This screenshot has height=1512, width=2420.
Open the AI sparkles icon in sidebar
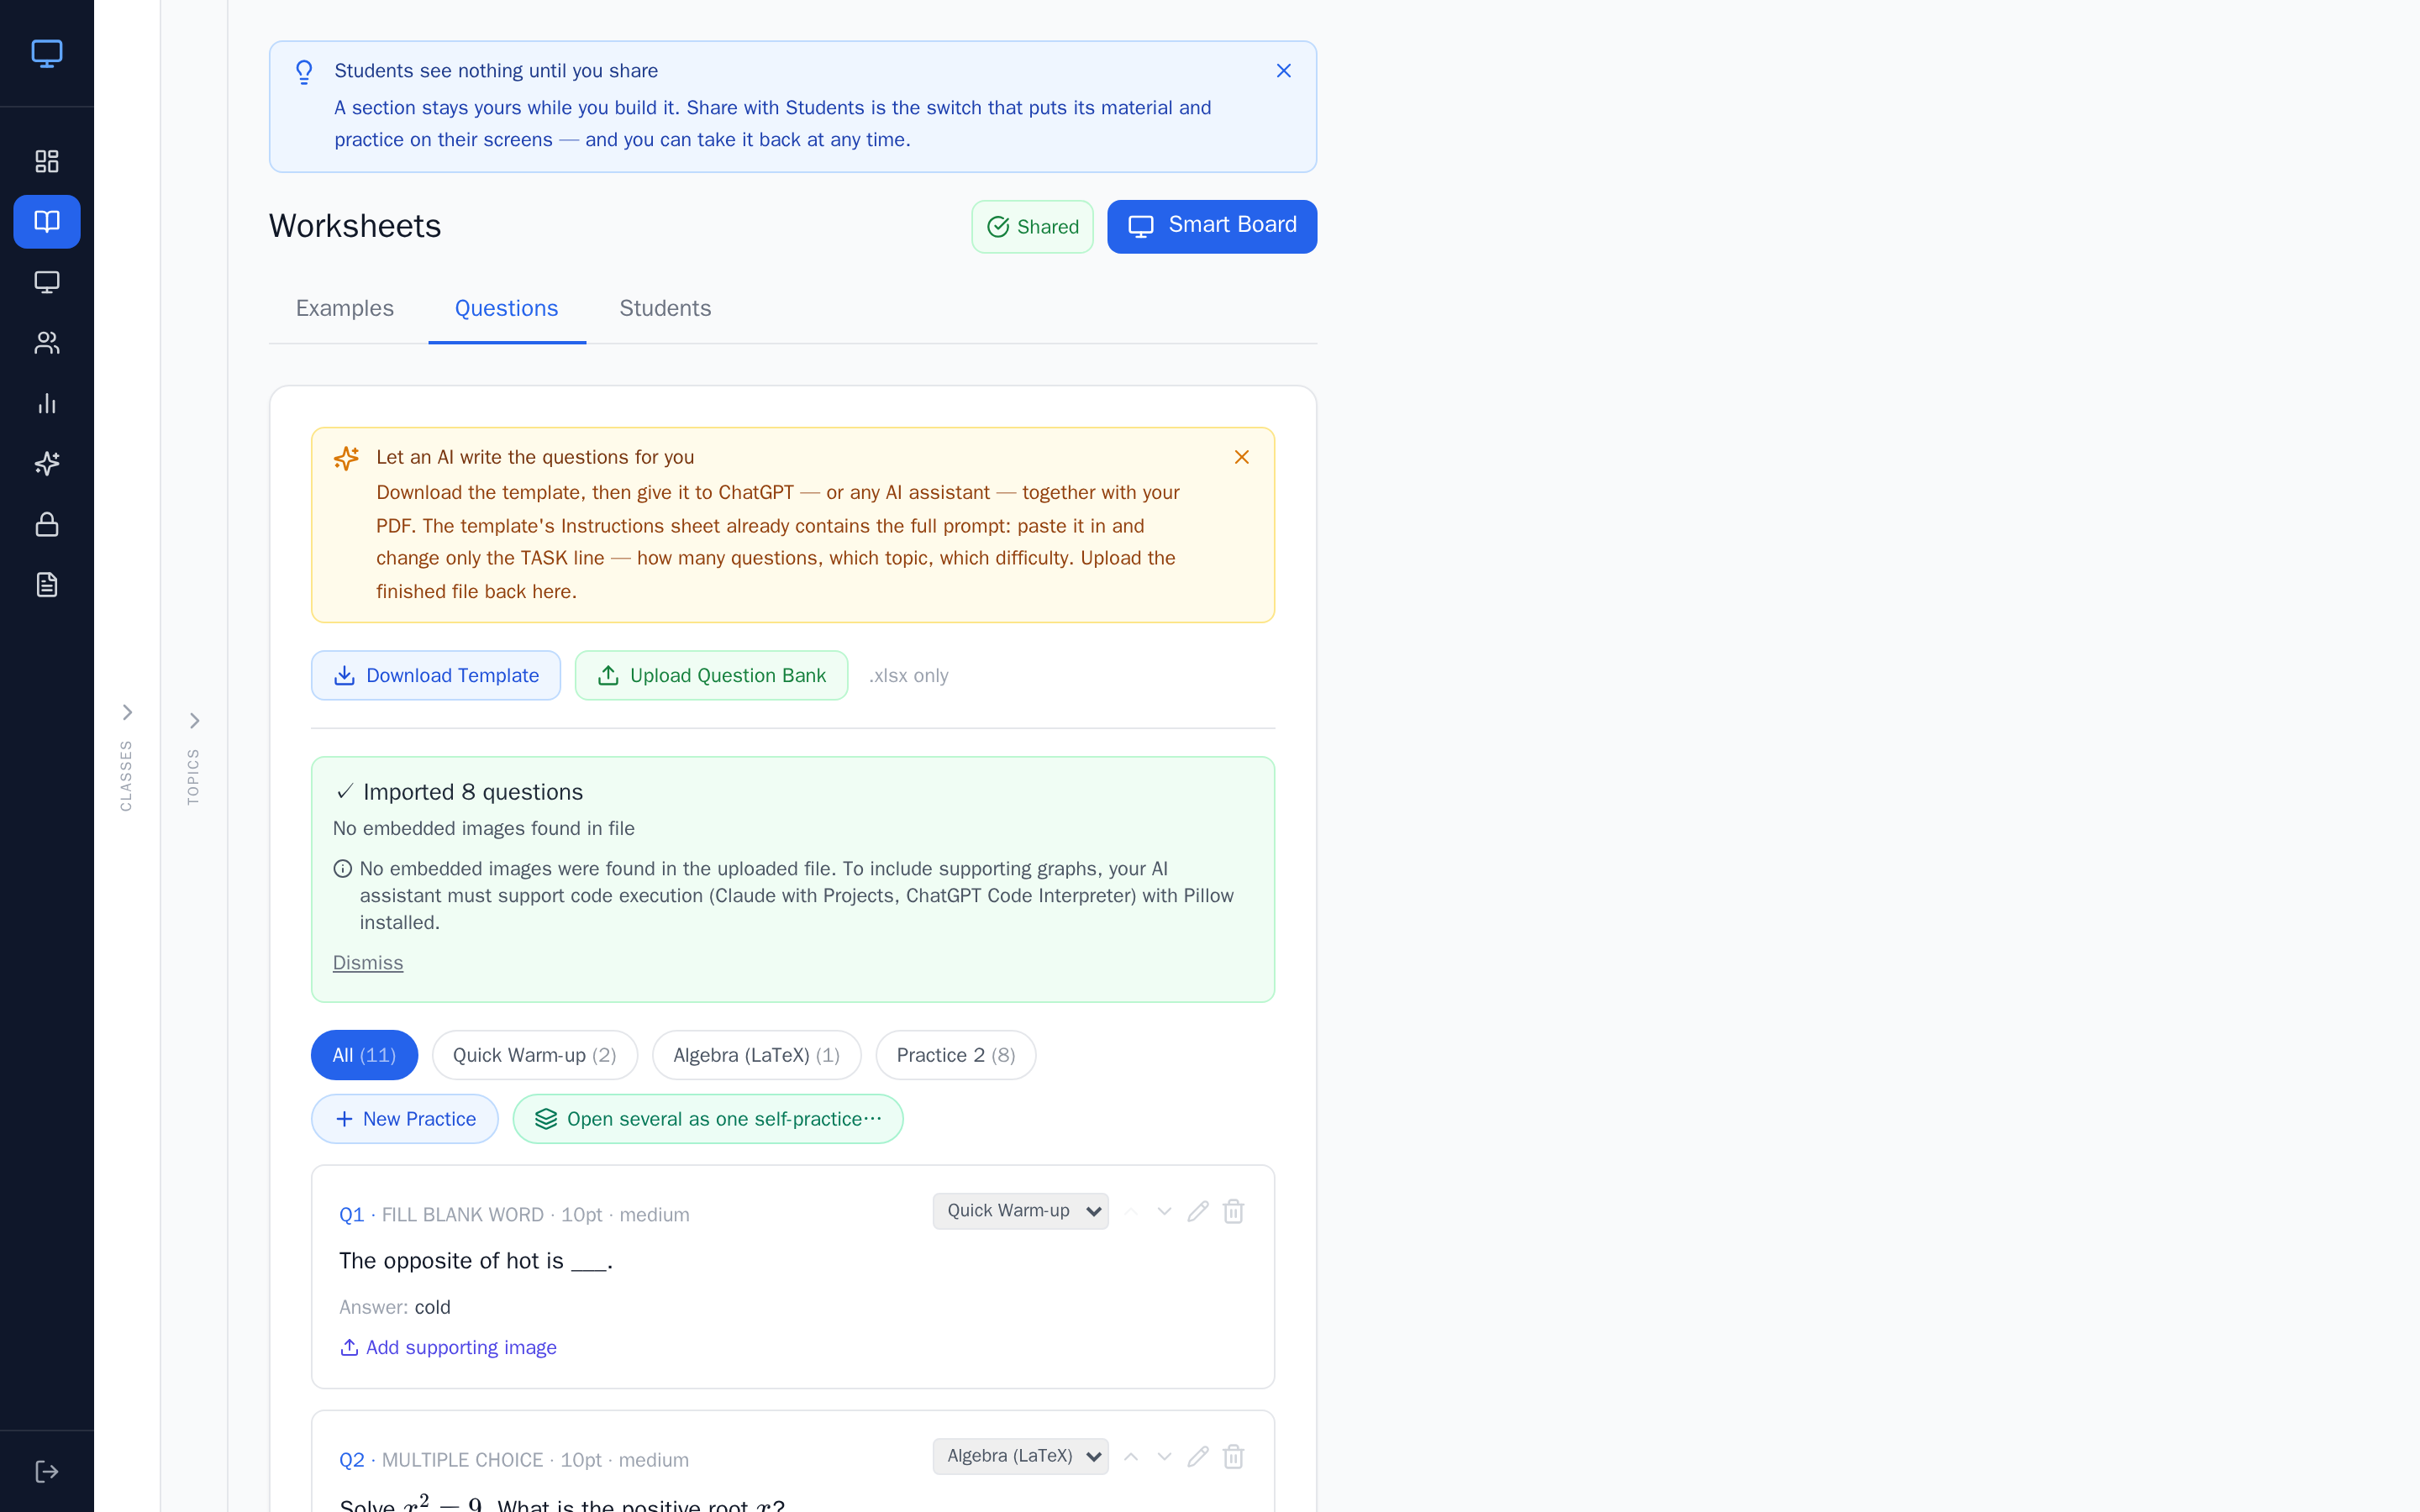pyautogui.click(x=47, y=464)
